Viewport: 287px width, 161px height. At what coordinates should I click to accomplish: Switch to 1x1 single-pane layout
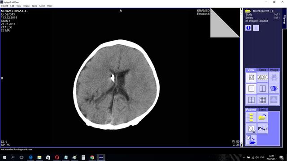pos(251,89)
